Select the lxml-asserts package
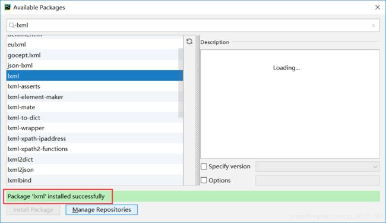The height and width of the screenshot is (223, 386). (x=95, y=86)
